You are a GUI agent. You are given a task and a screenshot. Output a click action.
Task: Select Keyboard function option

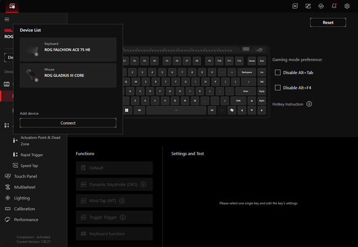114,234
